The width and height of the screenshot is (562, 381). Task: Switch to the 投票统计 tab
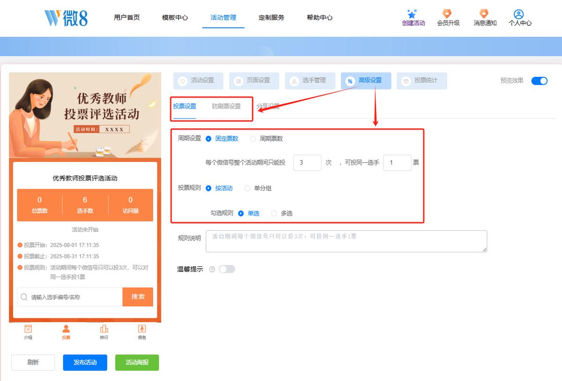[x=421, y=81]
